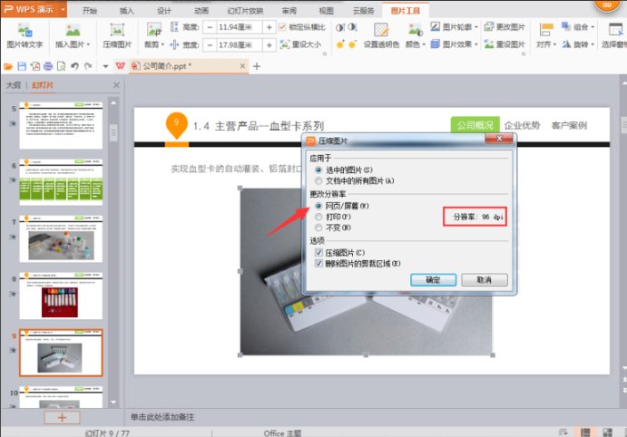Click the save disk icon
Viewport: 627px width, 437px height.
pyautogui.click(x=22, y=66)
